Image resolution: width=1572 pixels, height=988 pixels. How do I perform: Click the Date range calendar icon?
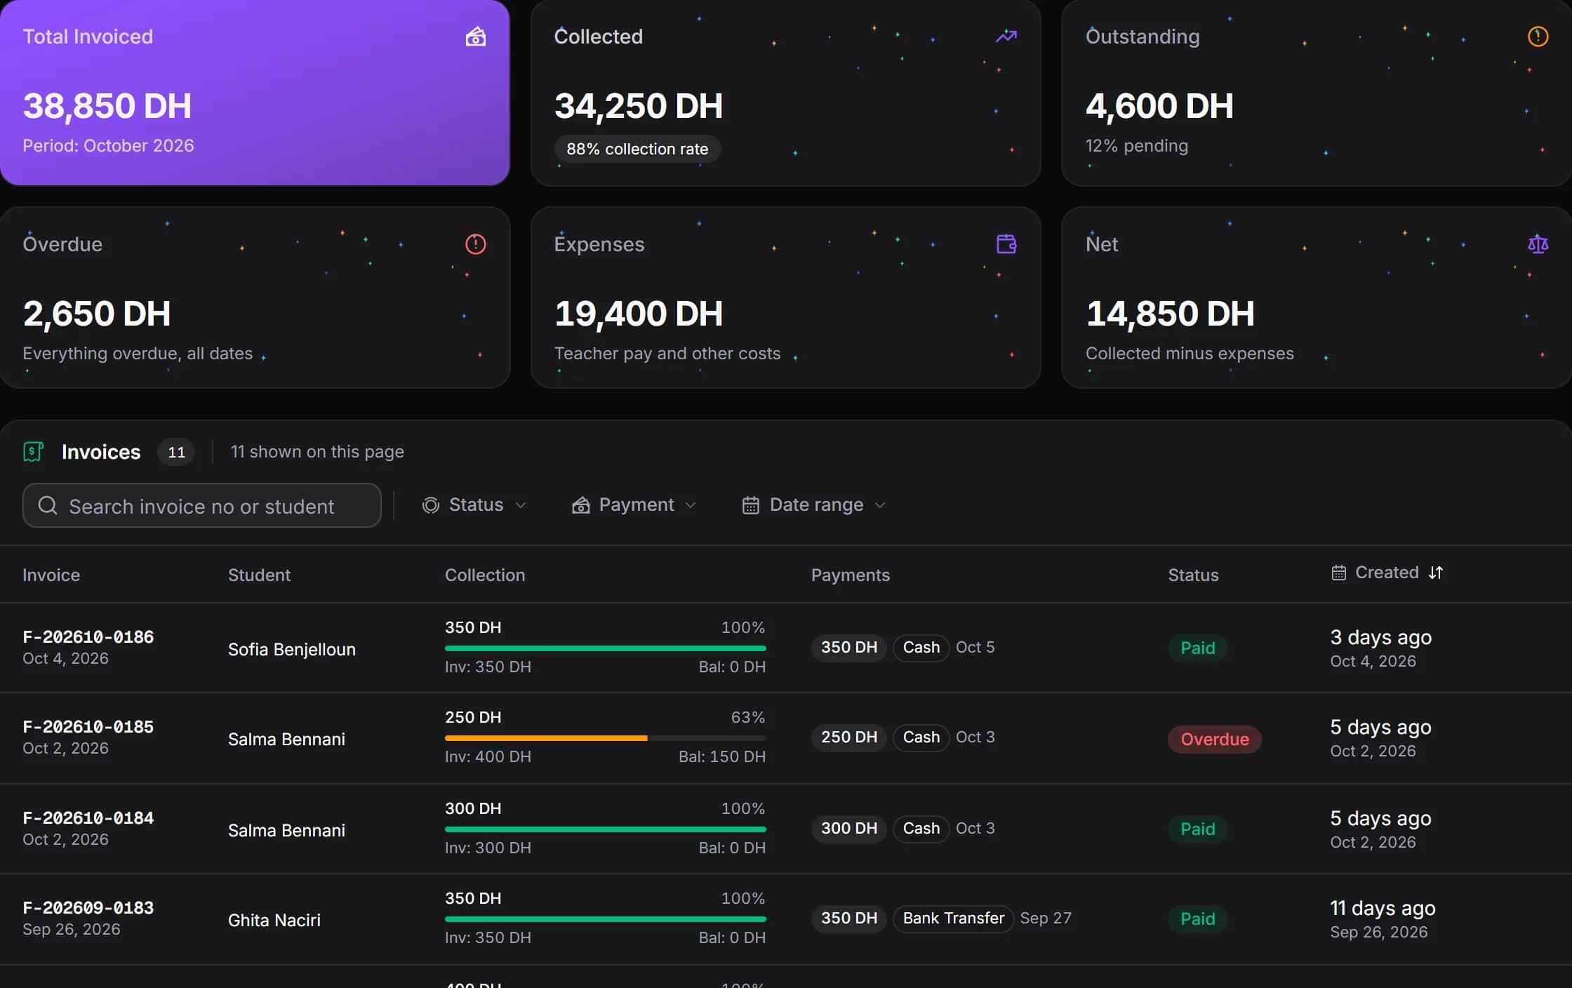pos(751,505)
